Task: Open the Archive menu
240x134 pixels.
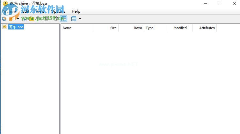Action: pyautogui.click(x=9, y=11)
